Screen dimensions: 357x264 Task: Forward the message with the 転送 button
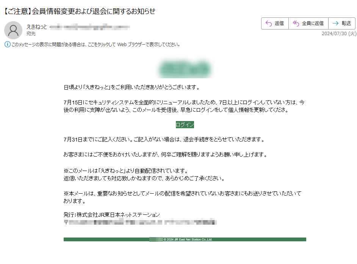point(342,23)
